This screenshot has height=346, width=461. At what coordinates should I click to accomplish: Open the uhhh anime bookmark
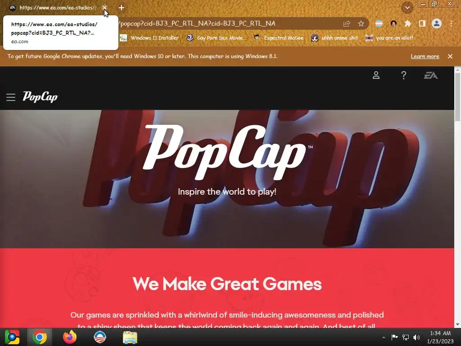pyautogui.click(x=334, y=38)
